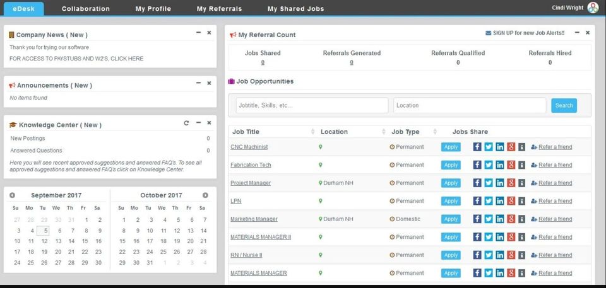The width and height of the screenshot is (606, 288).
Task: Go to next month in calendar
Action: tap(205, 195)
